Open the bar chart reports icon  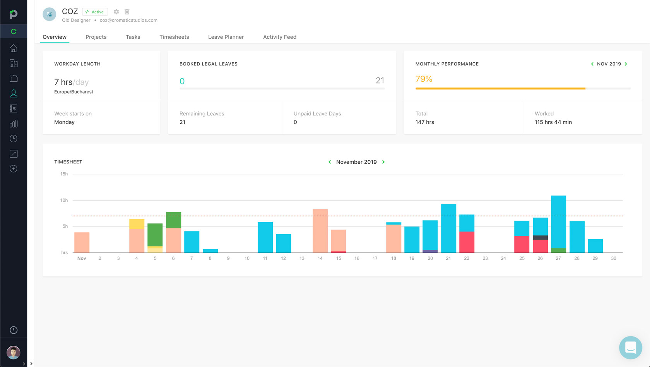coord(14,124)
